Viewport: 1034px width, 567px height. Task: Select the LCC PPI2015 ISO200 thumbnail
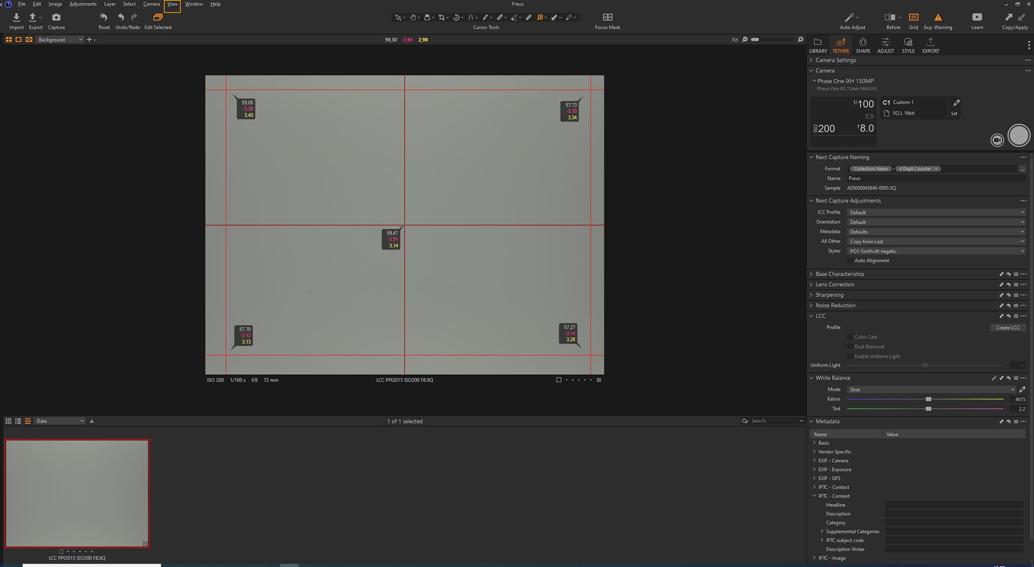click(x=77, y=494)
